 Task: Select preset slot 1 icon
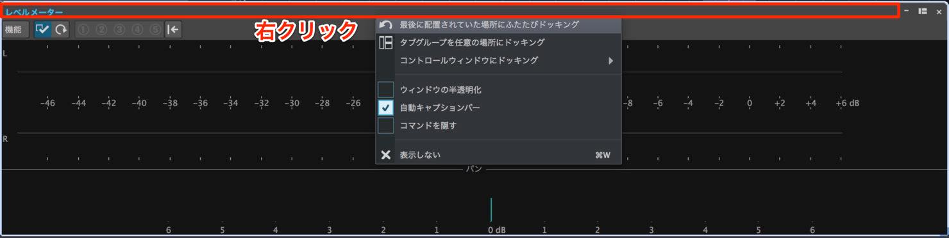[x=83, y=29]
